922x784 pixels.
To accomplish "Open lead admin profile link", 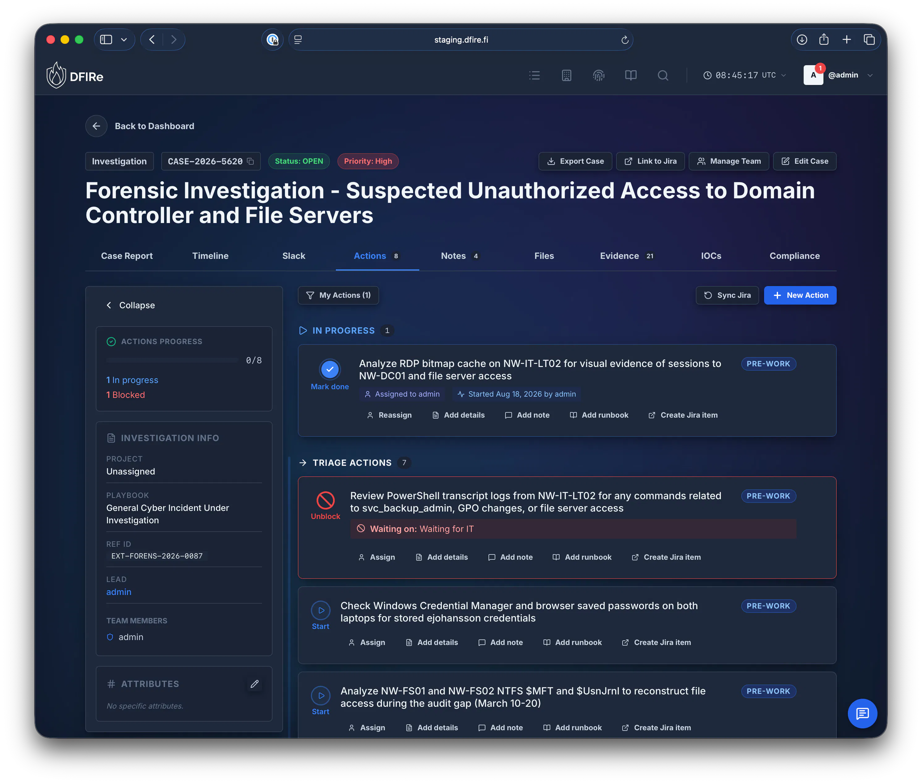I will (119, 592).
